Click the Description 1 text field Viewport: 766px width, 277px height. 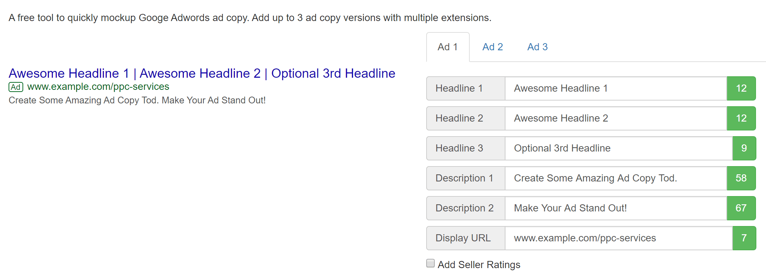coord(615,178)
